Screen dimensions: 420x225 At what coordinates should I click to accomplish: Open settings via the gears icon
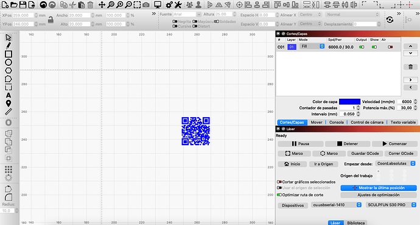pyautogui.click(x=169, y=4)
